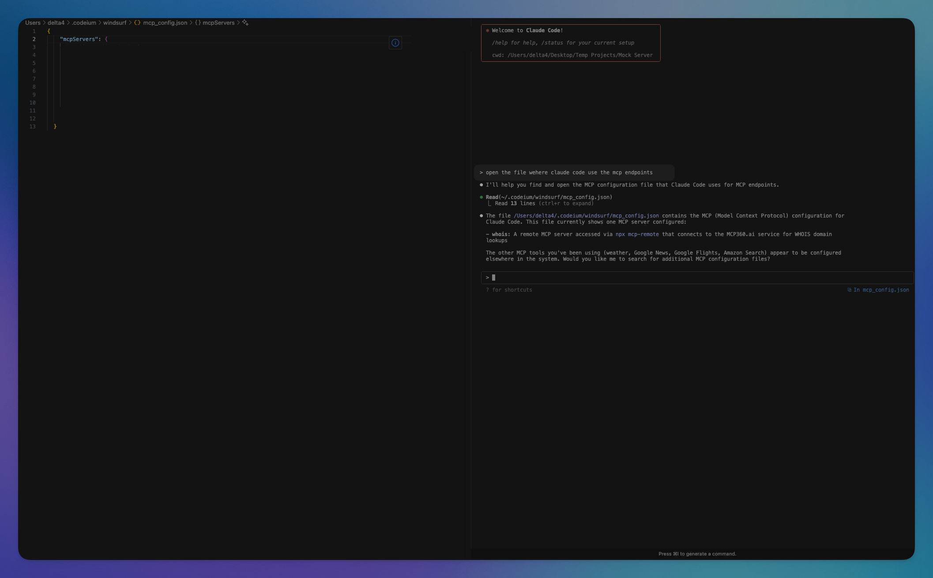Click the copy icon next to In mcp_config.json
Image resolution: width=933 pixels, height=578 pixels.
point(850,290)
